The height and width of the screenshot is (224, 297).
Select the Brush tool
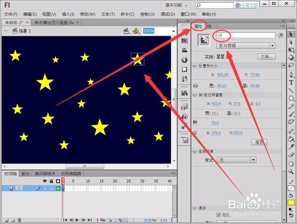coord(291,114)
